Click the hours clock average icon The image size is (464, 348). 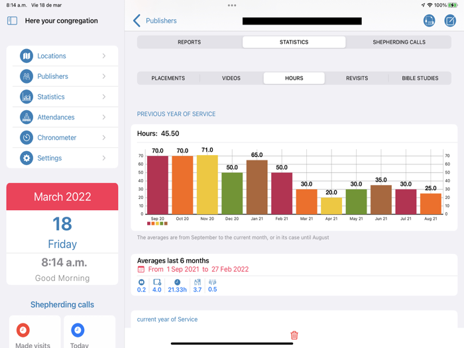pos(177,282)
